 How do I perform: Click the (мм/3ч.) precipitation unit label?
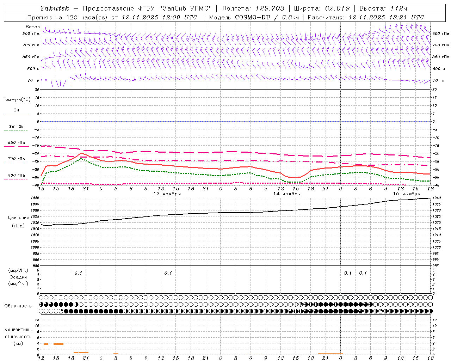click(x=18, y=270)
